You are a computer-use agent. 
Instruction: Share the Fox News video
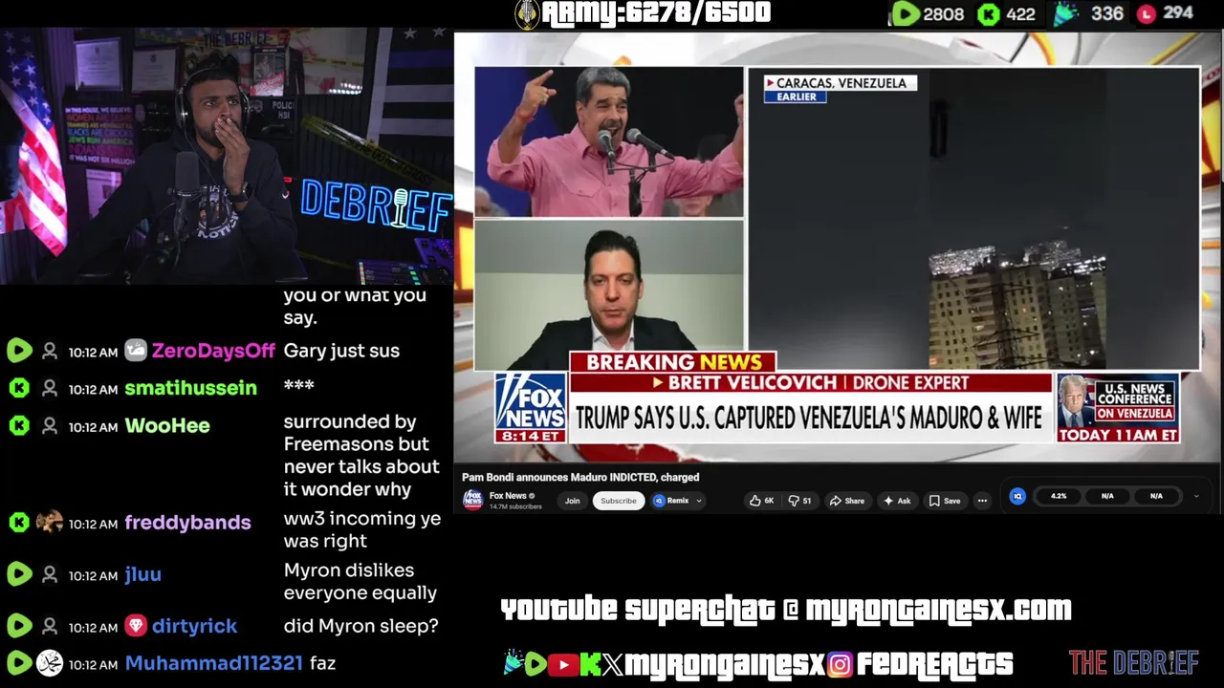tap(847, 501)
